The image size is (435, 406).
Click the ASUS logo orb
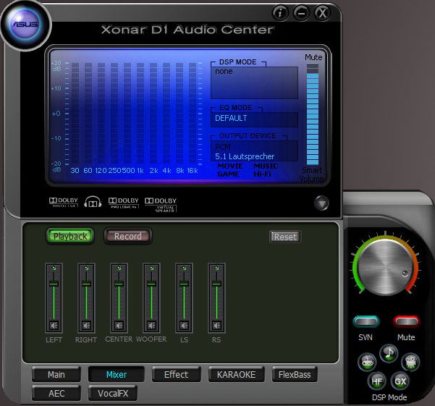(x=25, y=25)
